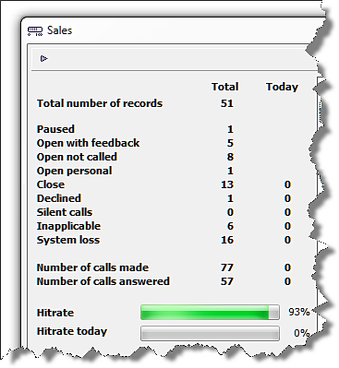Click the System loss total value 16
This screenshot has height=368, width=339.
coord(227,240)
